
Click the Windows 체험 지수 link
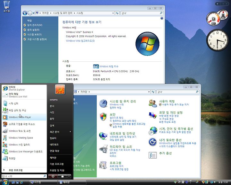tap(109, 66)
